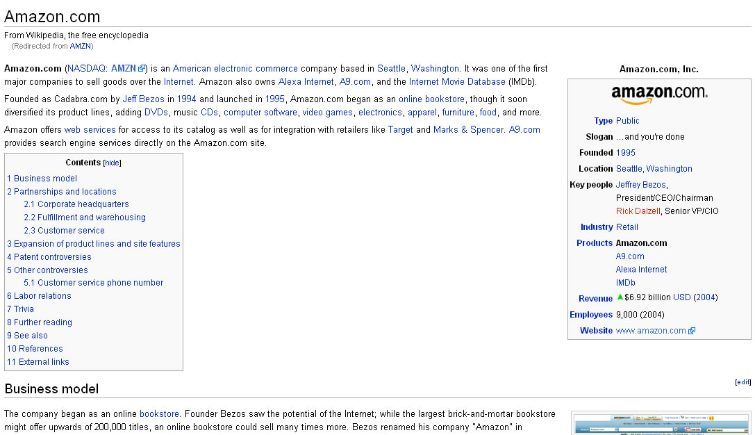
Task: Click the Industry label link
Action: click(x=597, y=227)
